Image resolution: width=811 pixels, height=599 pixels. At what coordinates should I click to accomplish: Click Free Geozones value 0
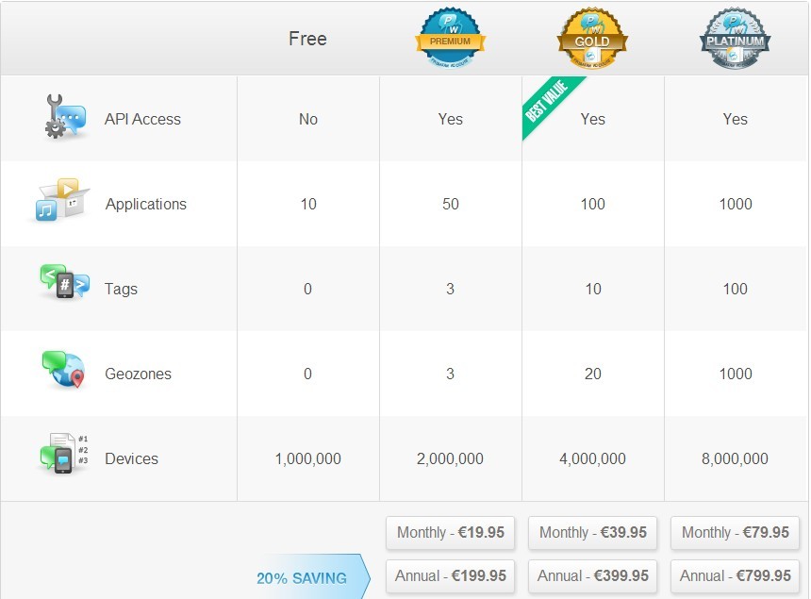tap(307, 374)
